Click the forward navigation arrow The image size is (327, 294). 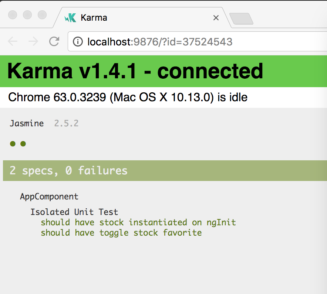(x=33, y=42)
